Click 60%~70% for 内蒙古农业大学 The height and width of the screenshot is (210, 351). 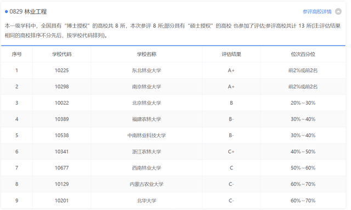[x=303, y=184]
